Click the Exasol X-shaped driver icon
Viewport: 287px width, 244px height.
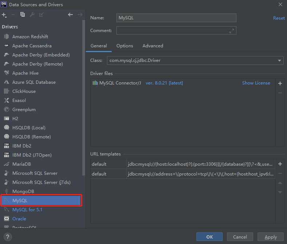tap(7, 101)
